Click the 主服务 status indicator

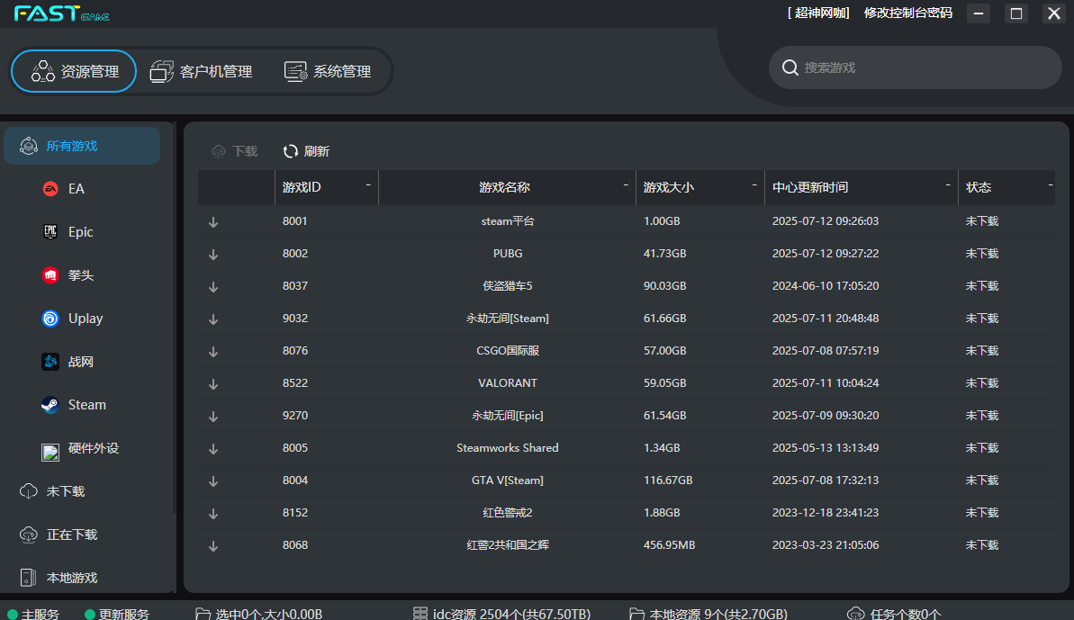pos(33,614)
